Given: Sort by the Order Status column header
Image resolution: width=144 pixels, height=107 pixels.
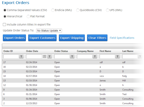Looking at the screenshot, I should [x=61, y=51].
